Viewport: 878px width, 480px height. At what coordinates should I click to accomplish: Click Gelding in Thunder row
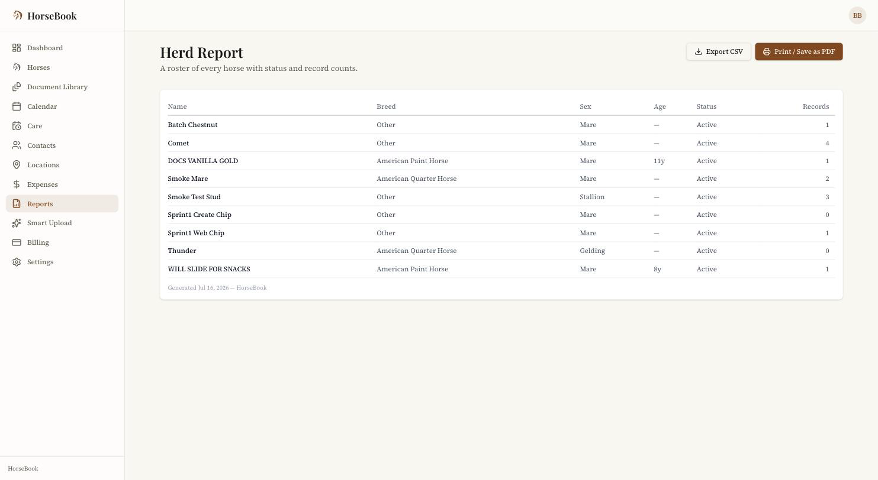[592, 251]
